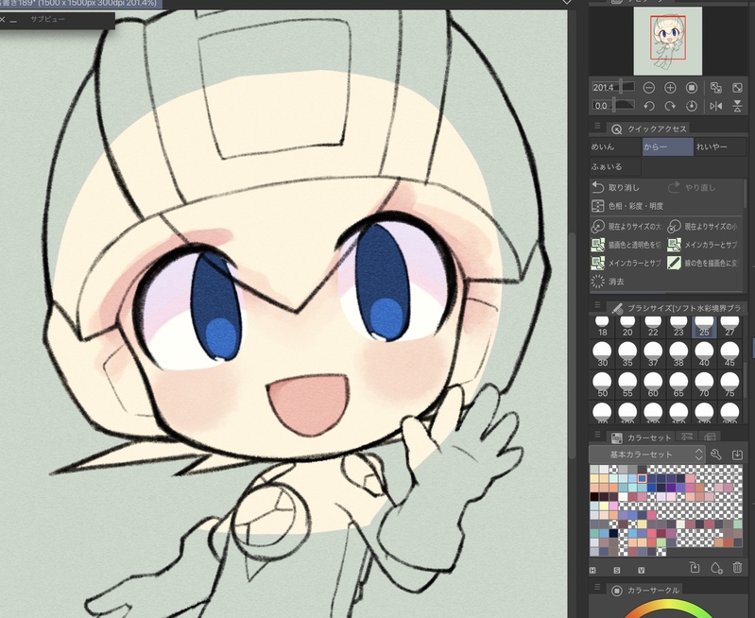
Task: Click 現在よりサイズの小 to shrink the brush
Action: point(704,226)
